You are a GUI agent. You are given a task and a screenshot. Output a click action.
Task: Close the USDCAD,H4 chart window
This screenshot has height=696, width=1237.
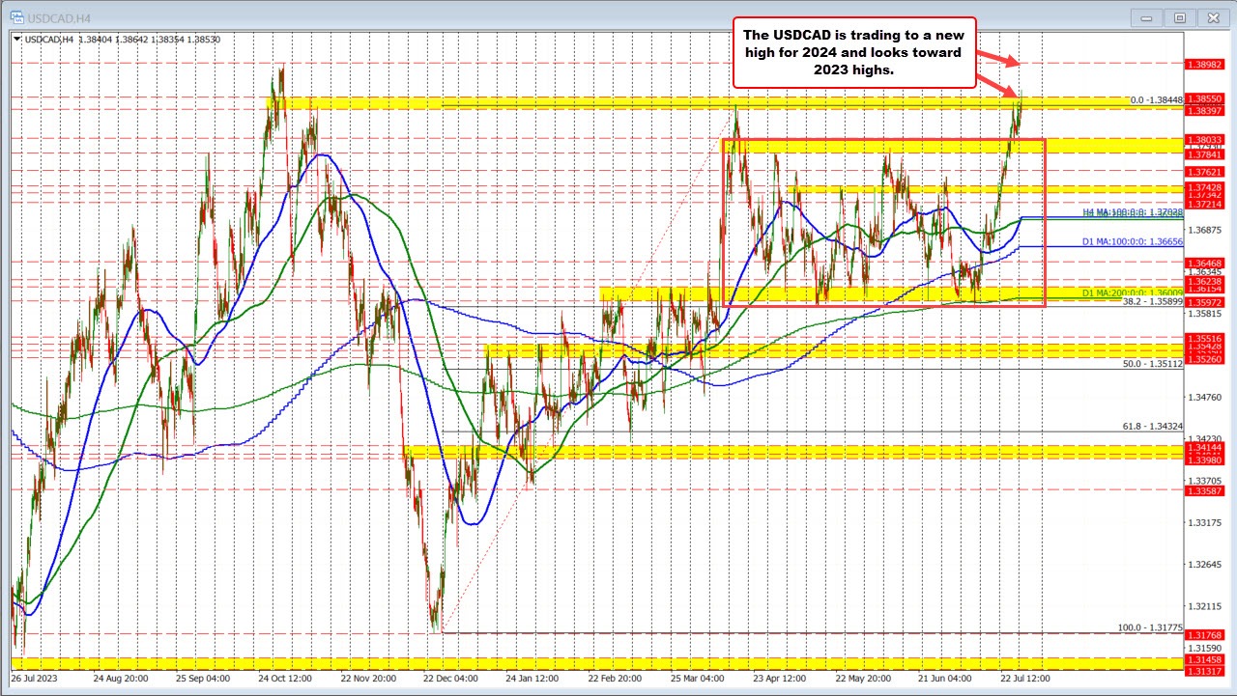[x=1209, y=16]
